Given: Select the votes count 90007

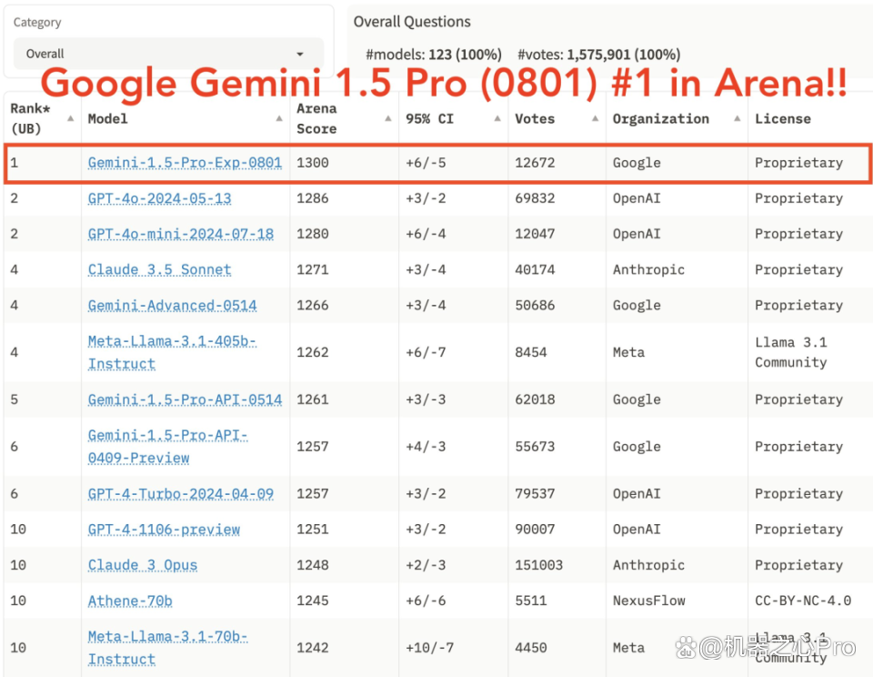Looking at the screenshot, I should [535, 530].
